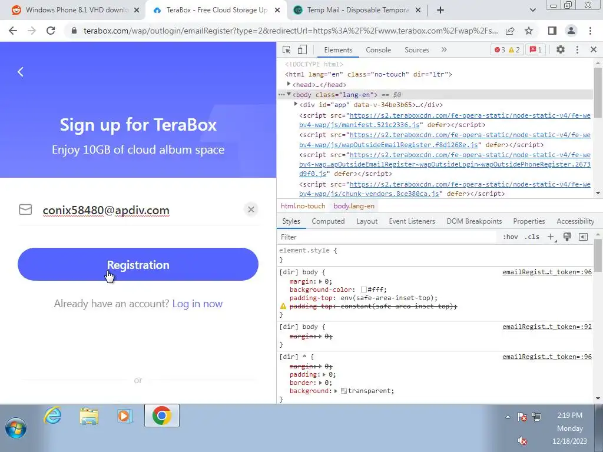Bookmark this page with the star icon

point(529,31)
